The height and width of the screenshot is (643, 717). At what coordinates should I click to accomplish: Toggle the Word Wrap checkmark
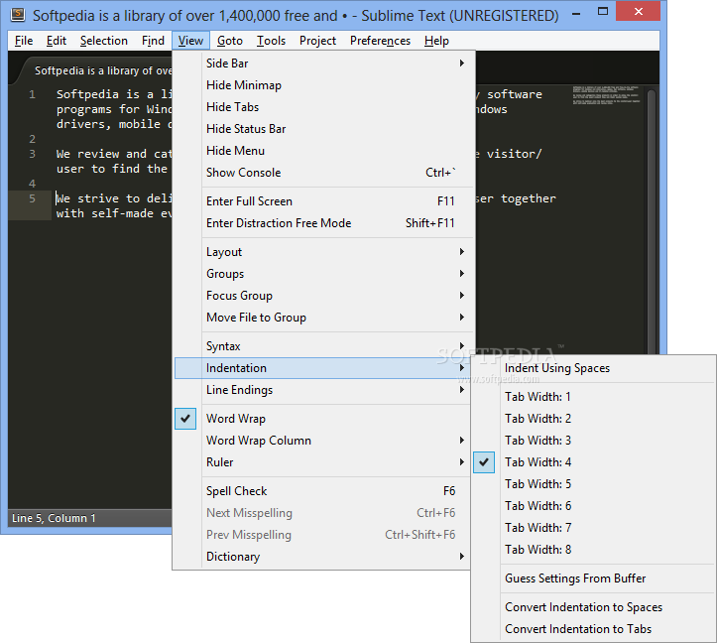tap(185, 419)
